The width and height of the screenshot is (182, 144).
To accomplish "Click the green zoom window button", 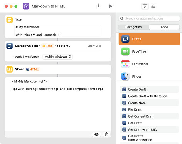I will [16, 6].
